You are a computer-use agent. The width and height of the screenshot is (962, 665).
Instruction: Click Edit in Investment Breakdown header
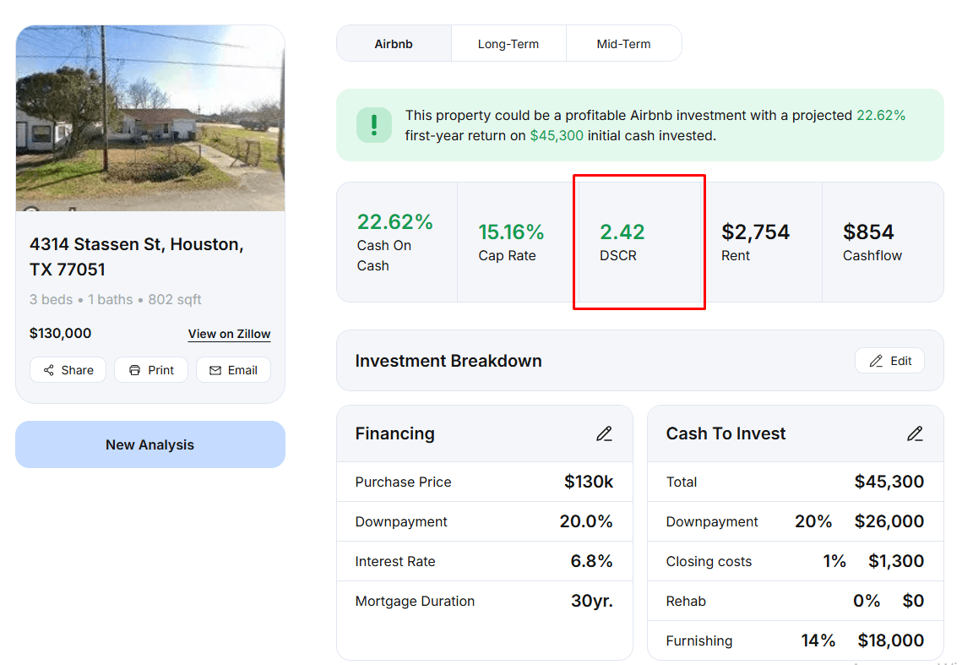[x=889, y=361]
